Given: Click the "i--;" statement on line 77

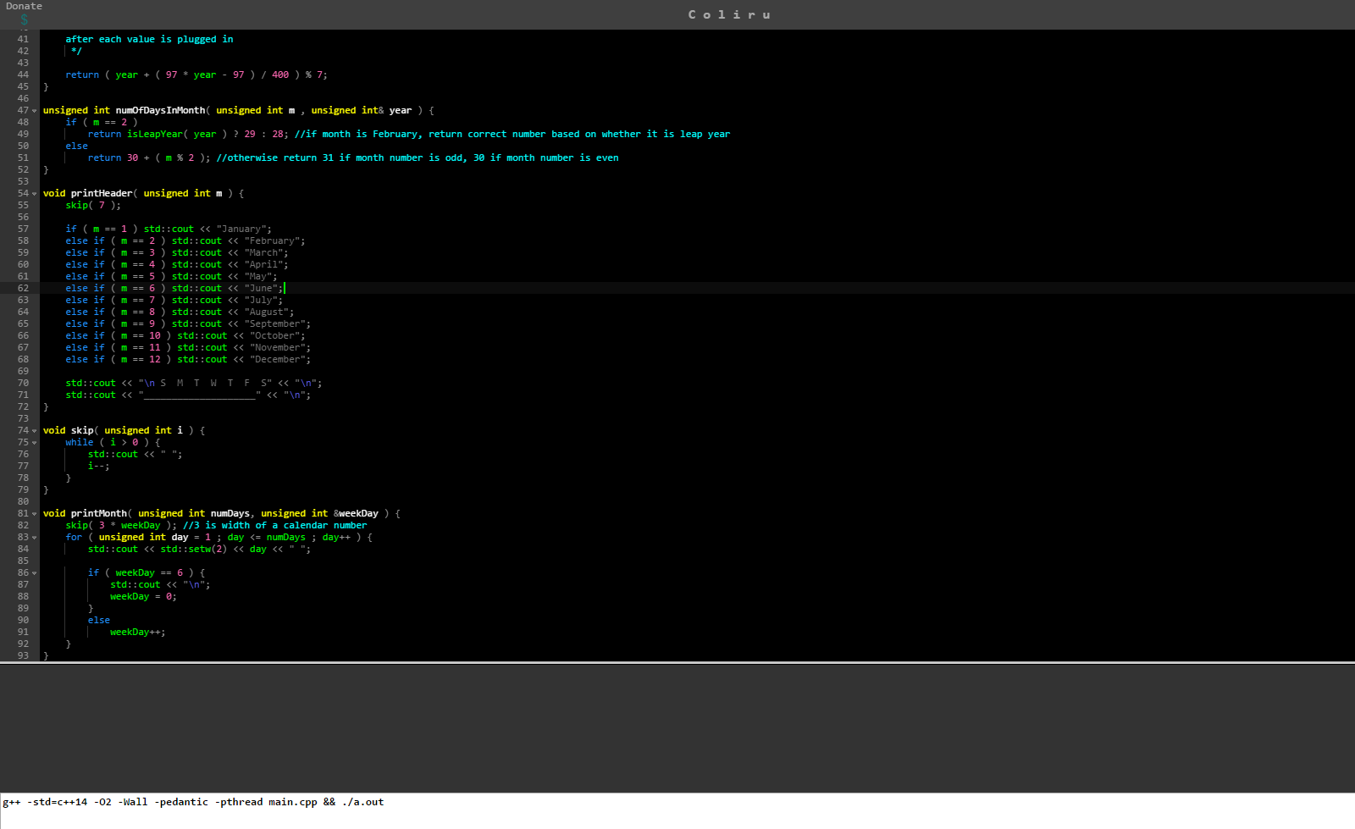Looking at the screenshot, I should click(99, 466).
